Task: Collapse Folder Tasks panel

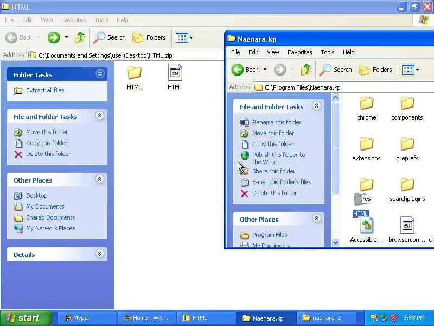Action: pyautogui.click(x=100, y=74)
